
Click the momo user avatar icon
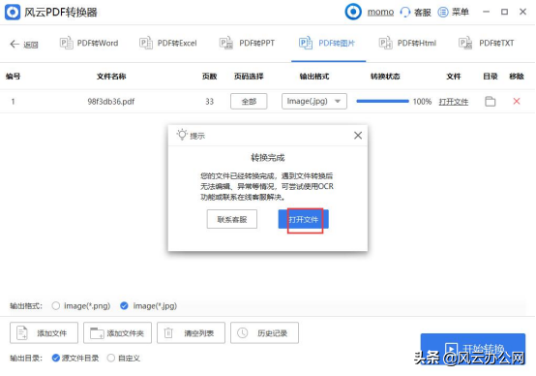353,12
